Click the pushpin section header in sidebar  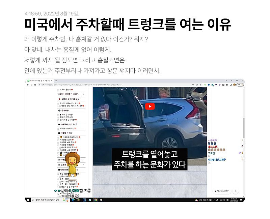coord(69,99)
